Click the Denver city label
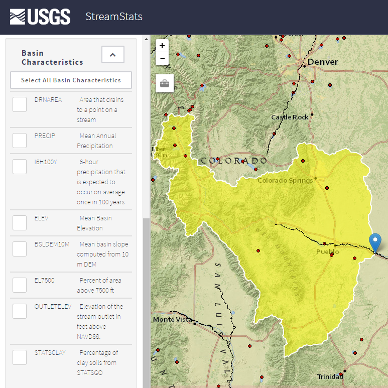The image size is (388, 388). [322, 62]
